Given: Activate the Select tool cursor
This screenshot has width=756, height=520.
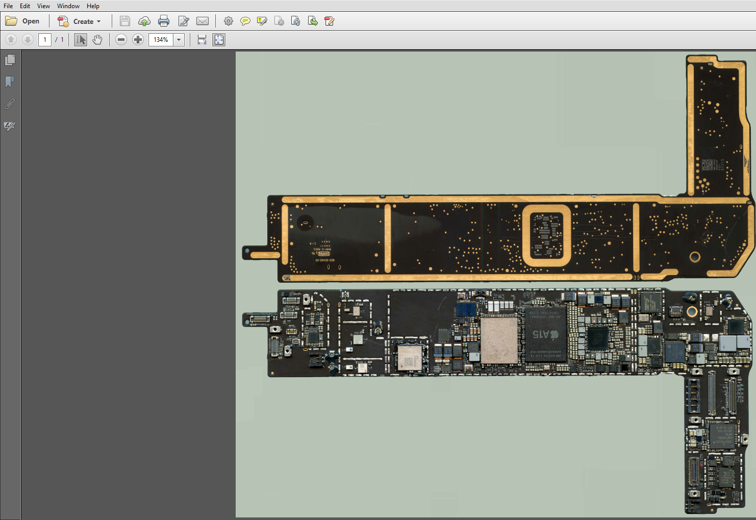Looking at the screenshot, I should (81, 40).
